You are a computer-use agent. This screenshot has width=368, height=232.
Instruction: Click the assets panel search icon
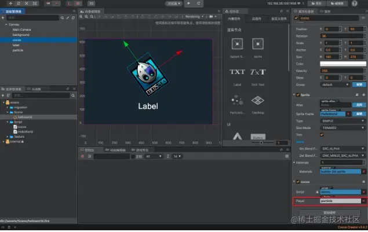tap(73, 95)
